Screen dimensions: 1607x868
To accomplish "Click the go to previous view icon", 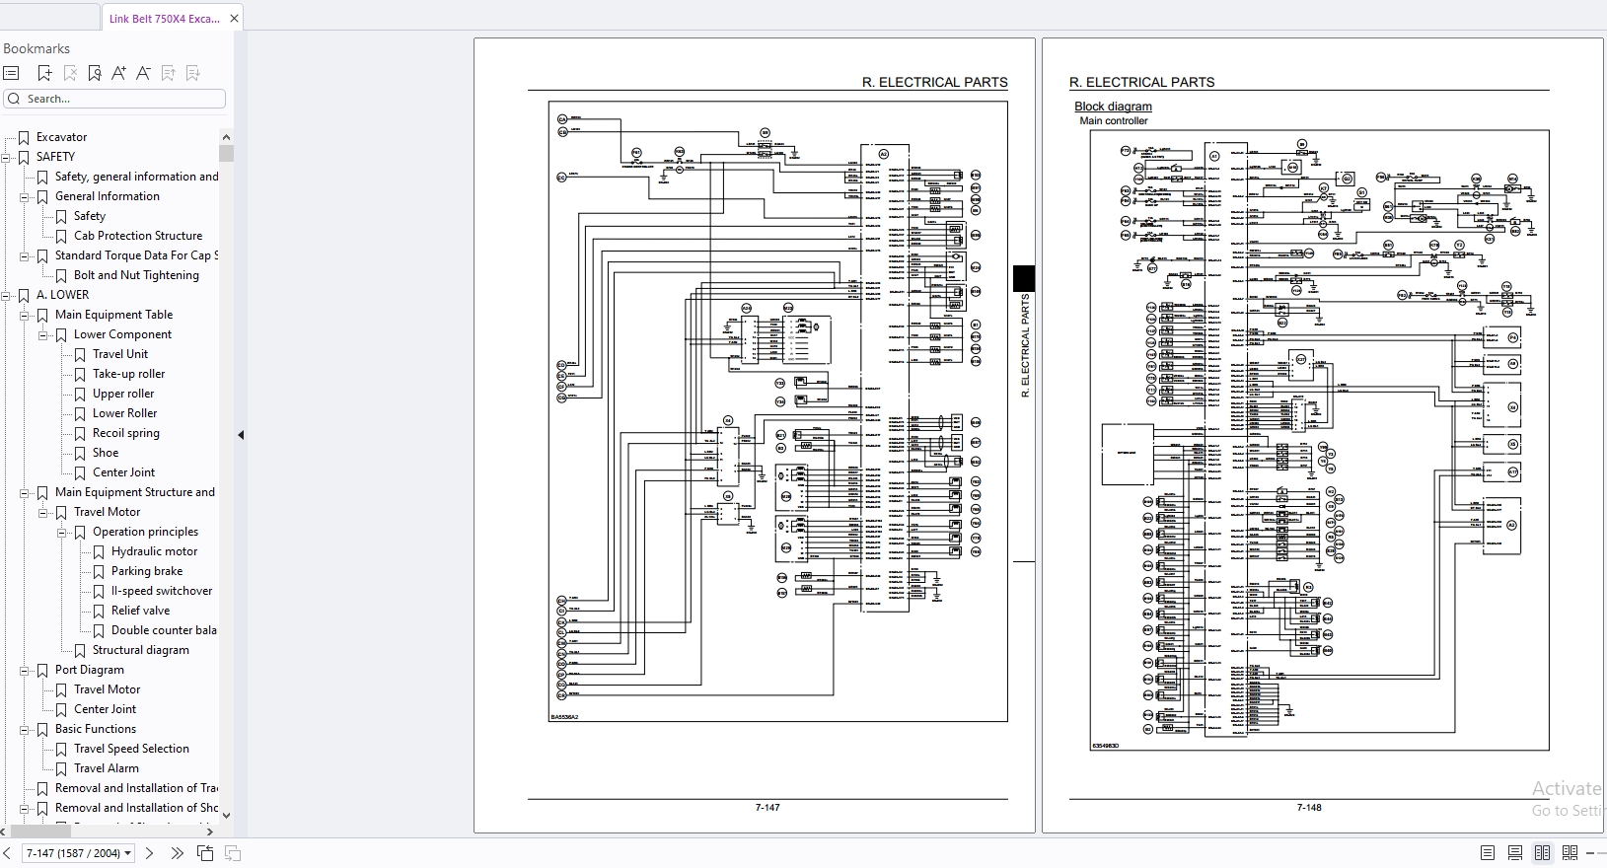I will click(x=205, y=853).
